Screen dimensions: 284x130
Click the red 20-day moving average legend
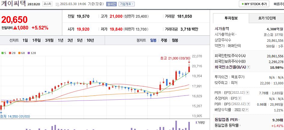coord(12,53)
